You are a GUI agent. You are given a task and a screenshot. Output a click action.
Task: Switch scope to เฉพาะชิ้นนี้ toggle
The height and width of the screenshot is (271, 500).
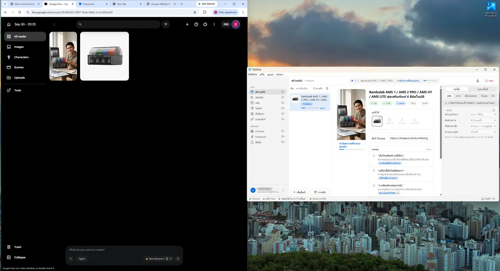[483, 89]
